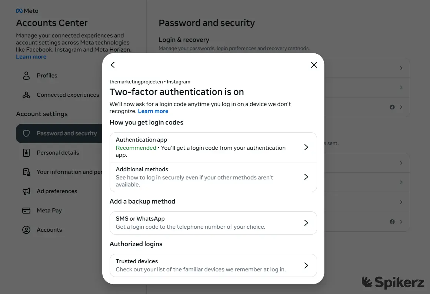Select the Personal details contact-card icon
This screenshot has width=430, height=294.
click(x=26, y=152)
